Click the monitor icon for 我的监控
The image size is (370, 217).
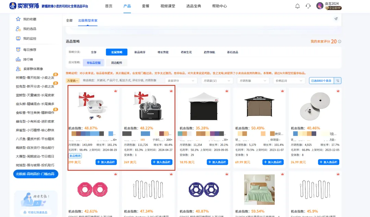coord(18,38)
